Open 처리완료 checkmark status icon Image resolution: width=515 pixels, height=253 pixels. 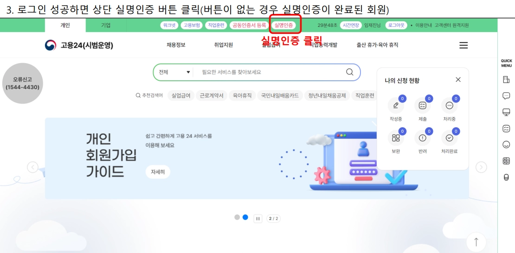(449, 138)
